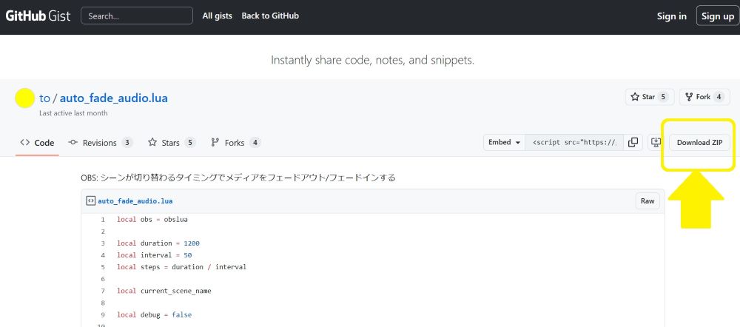Viewport: 740px width, 327px height.
Task: Click the star count badge 5 by the Star button
Action: click(663, 97)
